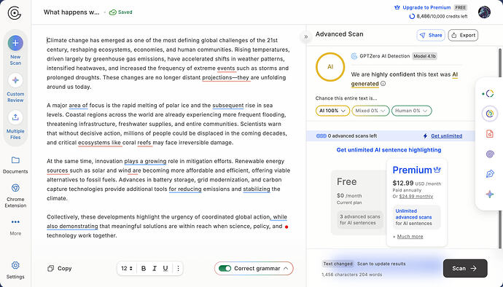
Task: Toggle underline formatting
Action: click(x=165, y=268)
